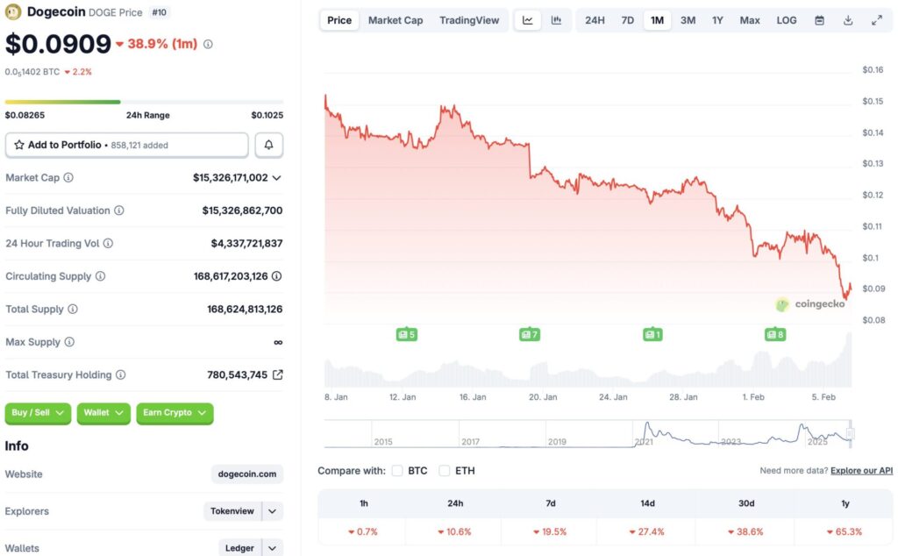The width and height of the screenshot is (898, 556).
Task: Click the notification bell icon
Action: tap(268, 144)
